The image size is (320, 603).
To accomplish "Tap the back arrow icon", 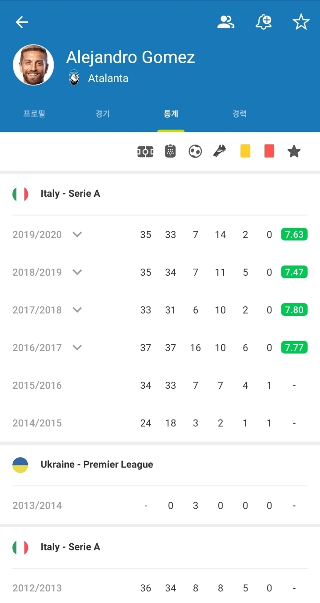I will coord(22,22).
